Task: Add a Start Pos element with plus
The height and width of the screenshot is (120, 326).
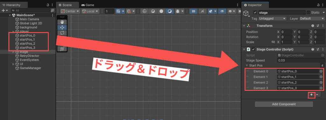Action: [311, 95]
